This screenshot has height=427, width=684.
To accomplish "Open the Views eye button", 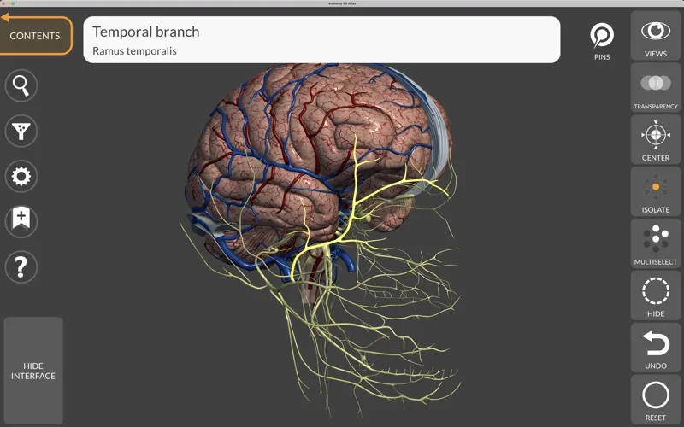I will click(x=656, y=35).
